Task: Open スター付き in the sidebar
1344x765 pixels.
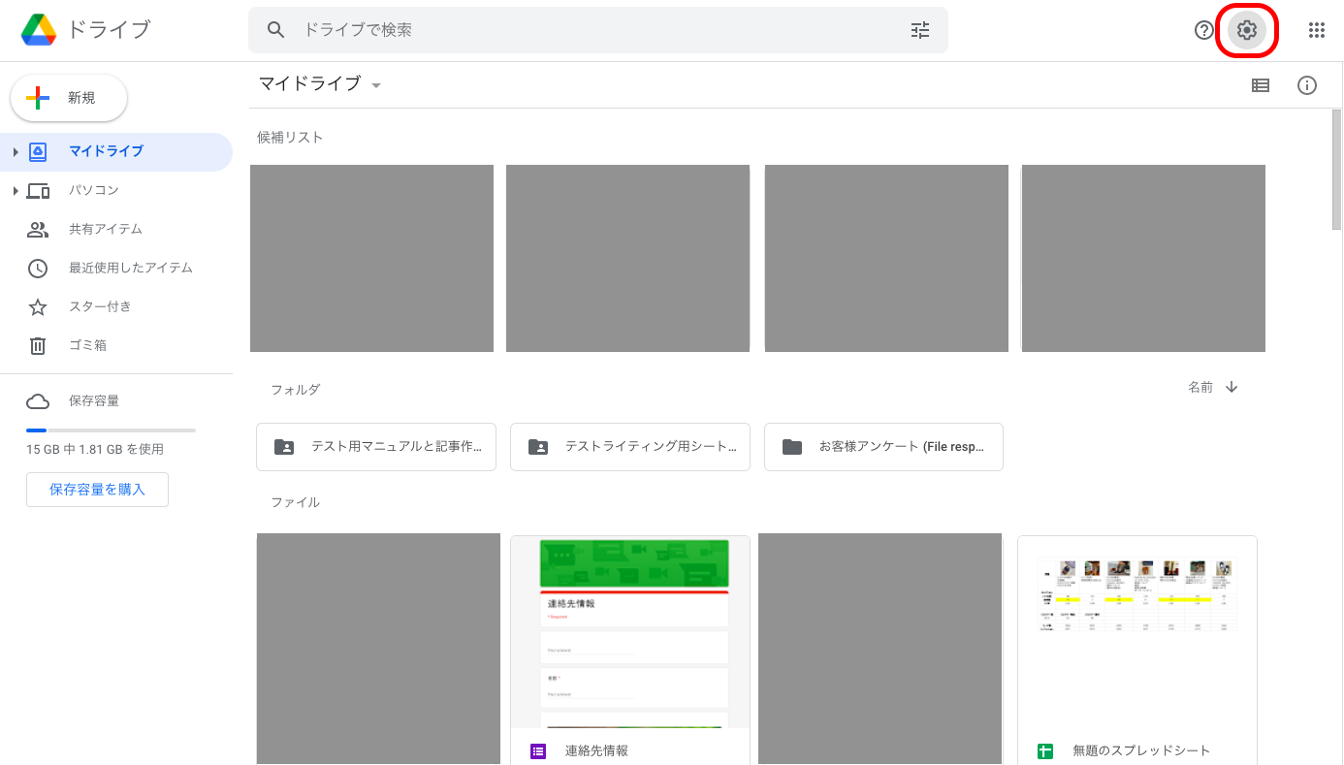Action: coord(116,307)
